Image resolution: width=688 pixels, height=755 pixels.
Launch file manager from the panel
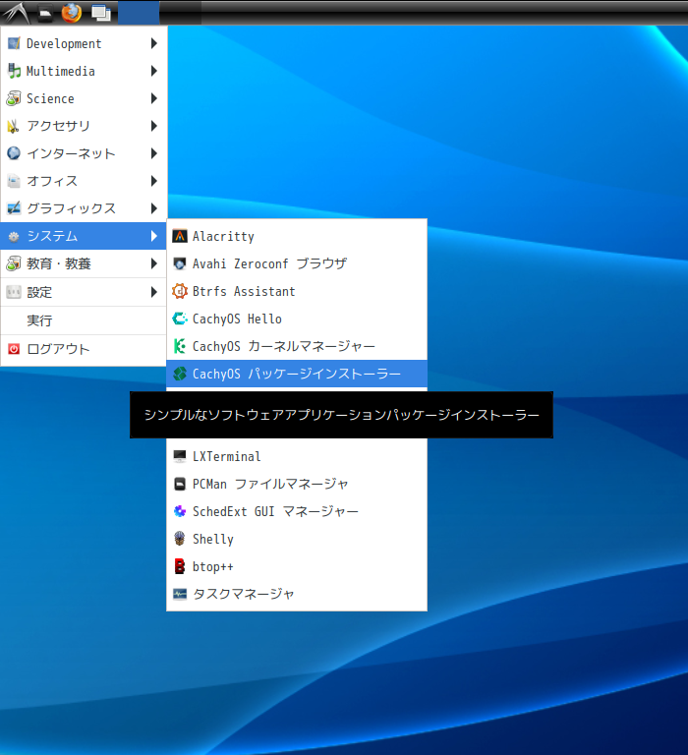tap(46, 14)
